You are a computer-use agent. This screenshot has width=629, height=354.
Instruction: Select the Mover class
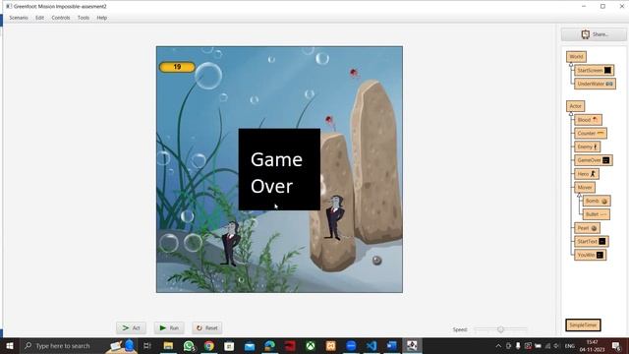[585, 188]
